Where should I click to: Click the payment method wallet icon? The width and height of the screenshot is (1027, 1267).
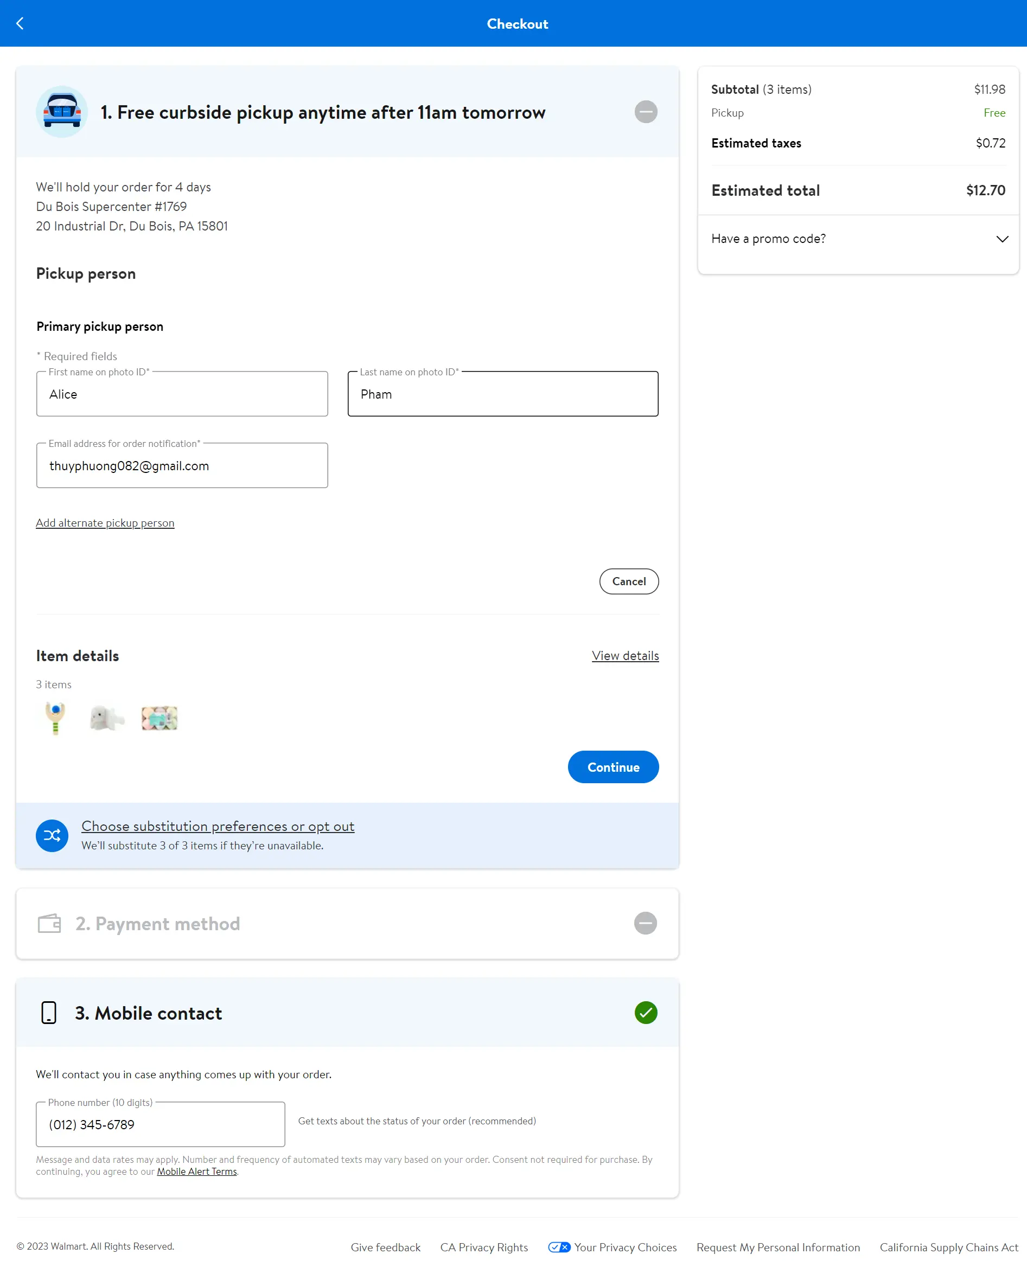coord(49,923)
